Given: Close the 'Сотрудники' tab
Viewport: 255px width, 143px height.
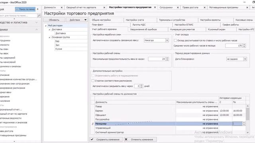Looking at the screenshot, I should pyautogui.click(x=178, y=8).
